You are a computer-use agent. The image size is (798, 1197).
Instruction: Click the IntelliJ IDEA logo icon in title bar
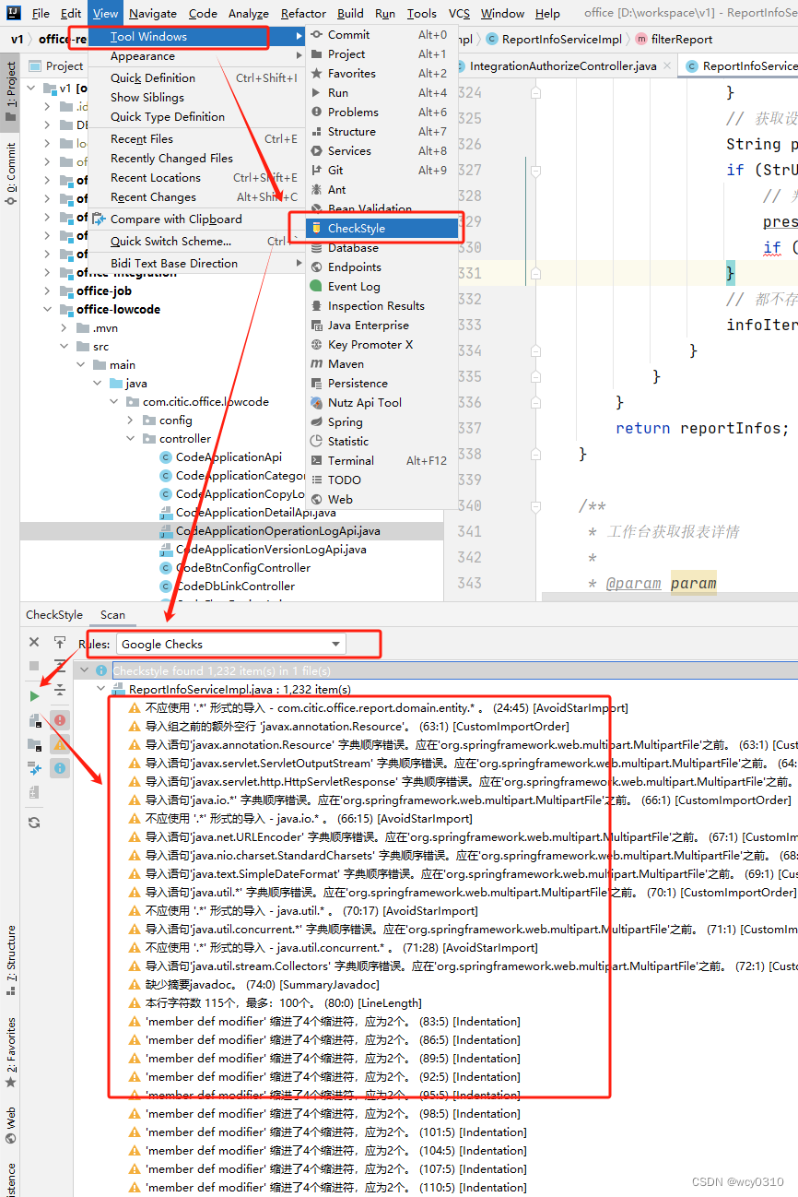(x=15, y=13)
